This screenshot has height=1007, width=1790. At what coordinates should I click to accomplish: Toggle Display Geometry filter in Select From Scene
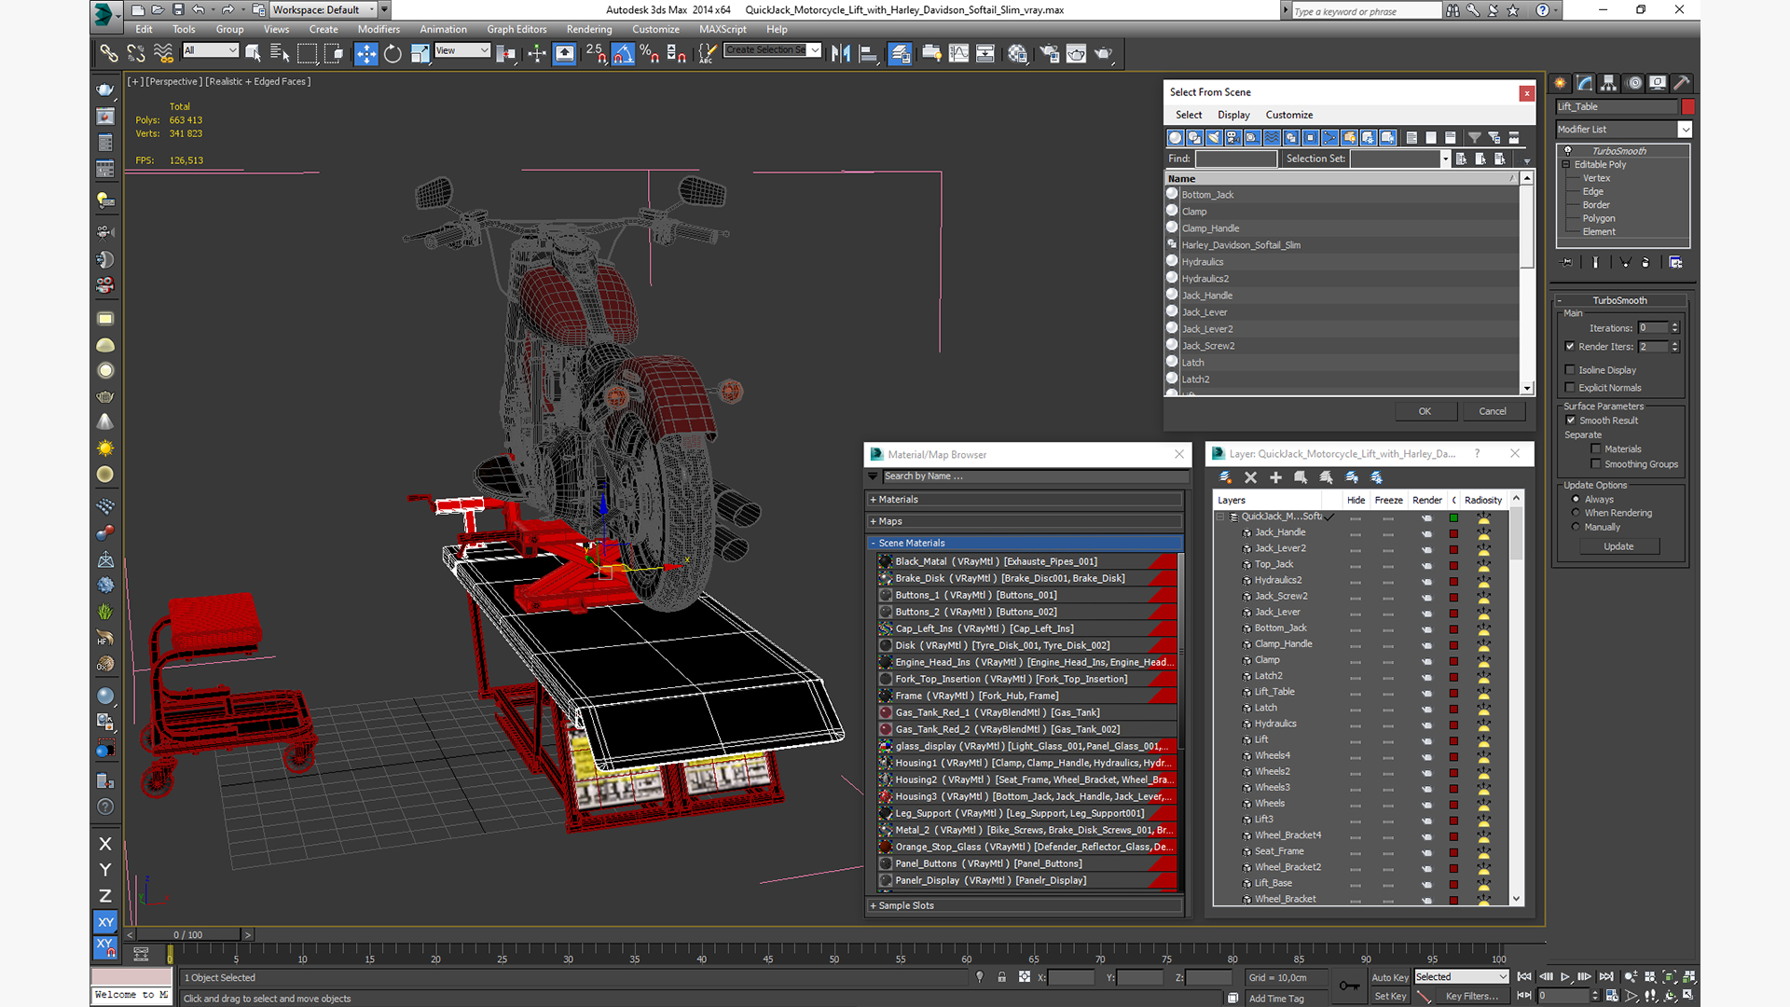(1175, 138)
